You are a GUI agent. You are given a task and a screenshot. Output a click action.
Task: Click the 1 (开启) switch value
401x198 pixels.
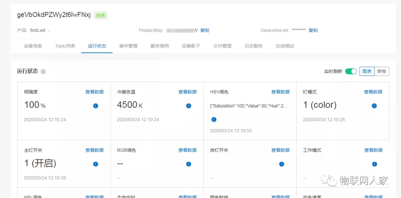40,163
